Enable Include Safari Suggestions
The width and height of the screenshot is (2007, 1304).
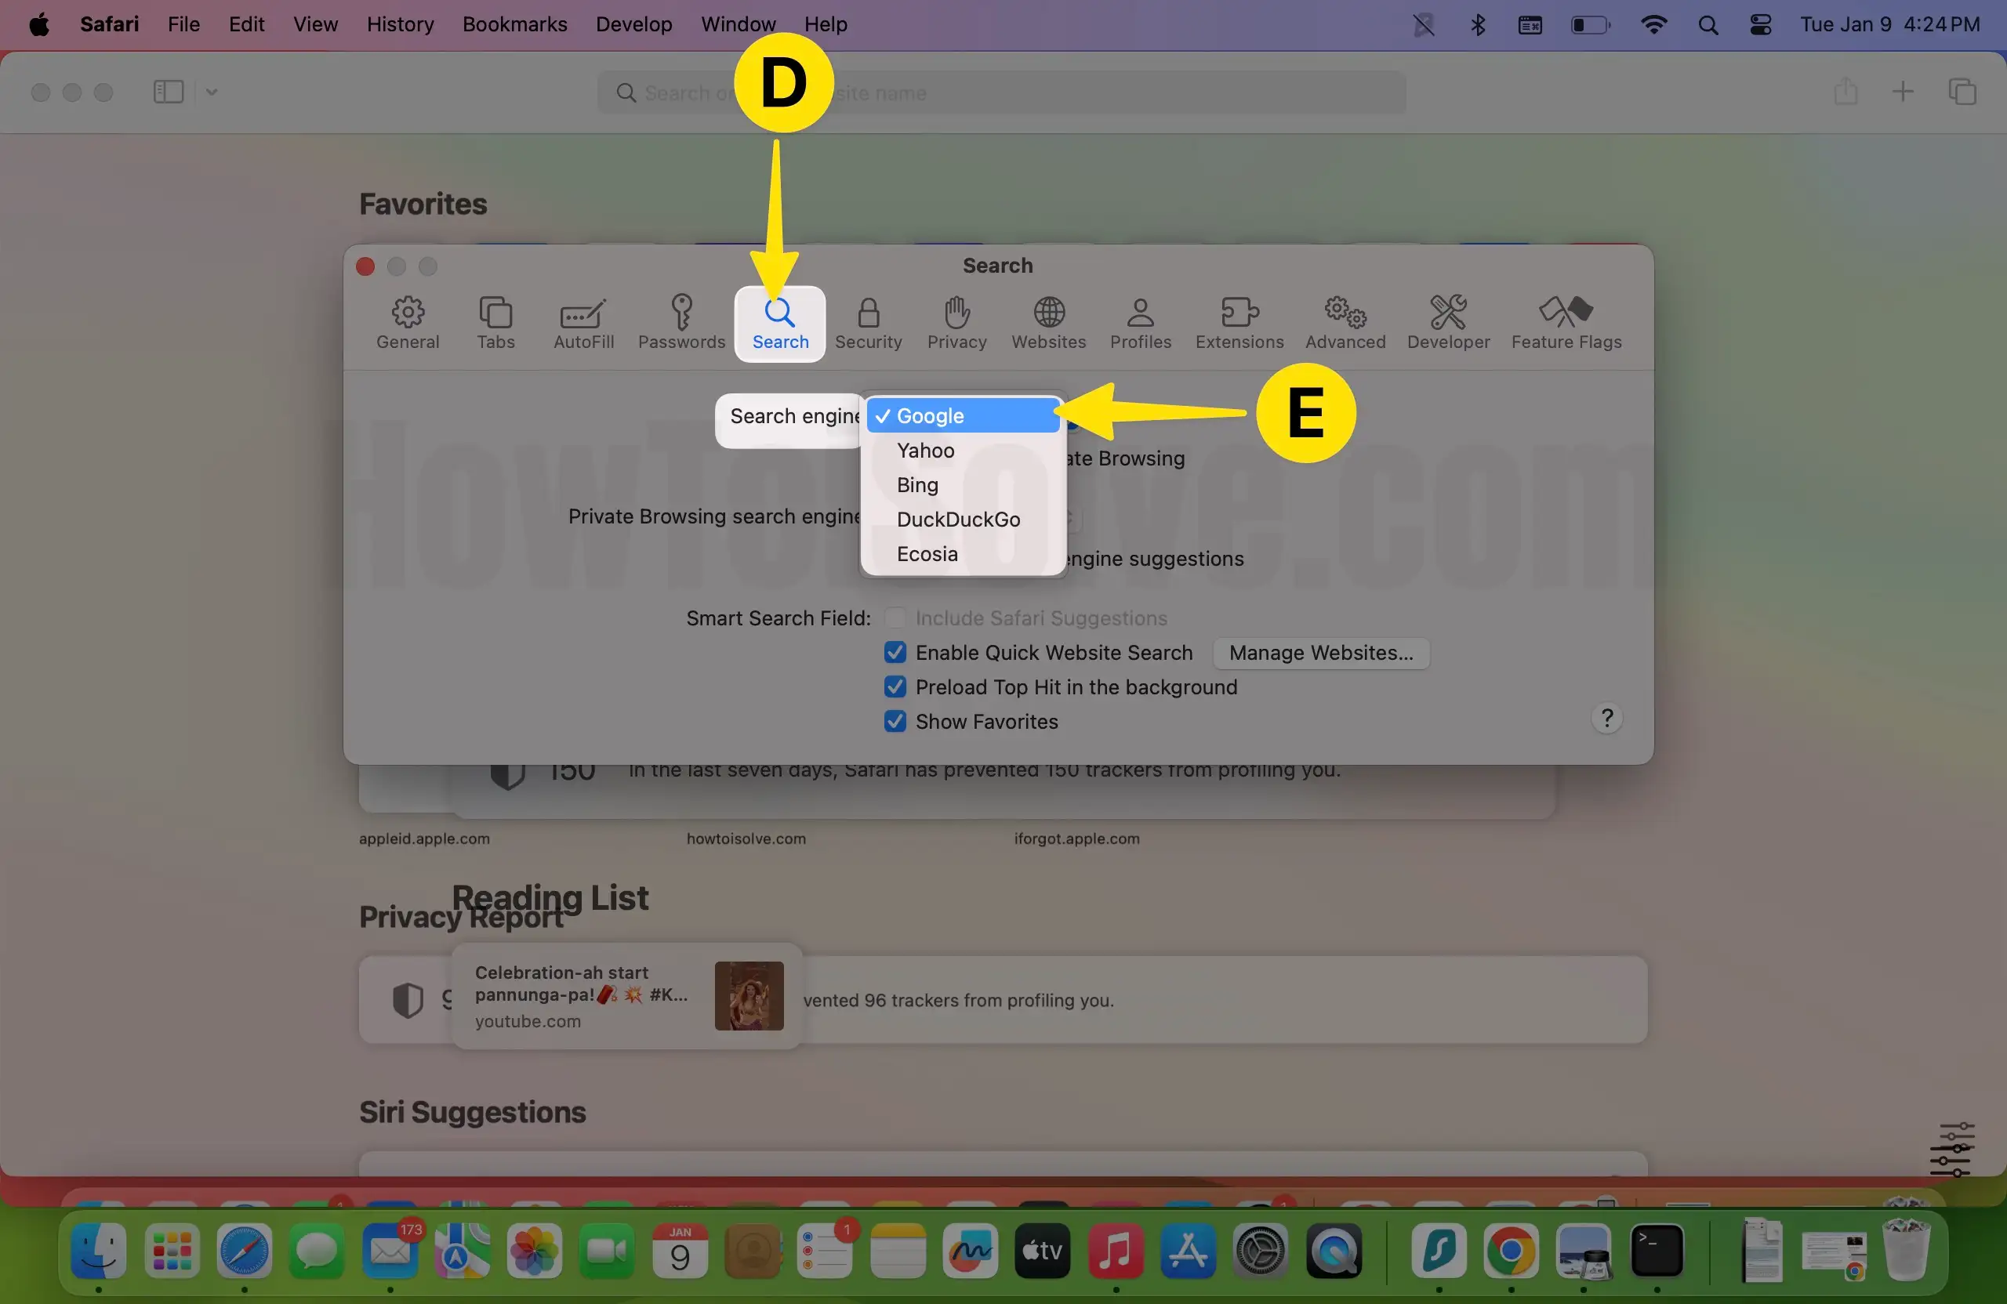(x=896, y=617)
